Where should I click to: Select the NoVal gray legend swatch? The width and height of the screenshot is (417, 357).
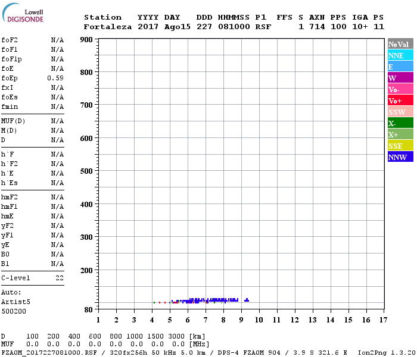[x=400, y=44]
